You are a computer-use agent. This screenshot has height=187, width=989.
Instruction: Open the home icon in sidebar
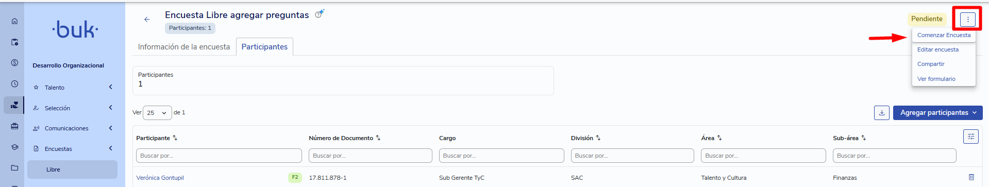(x=14, y=21)
